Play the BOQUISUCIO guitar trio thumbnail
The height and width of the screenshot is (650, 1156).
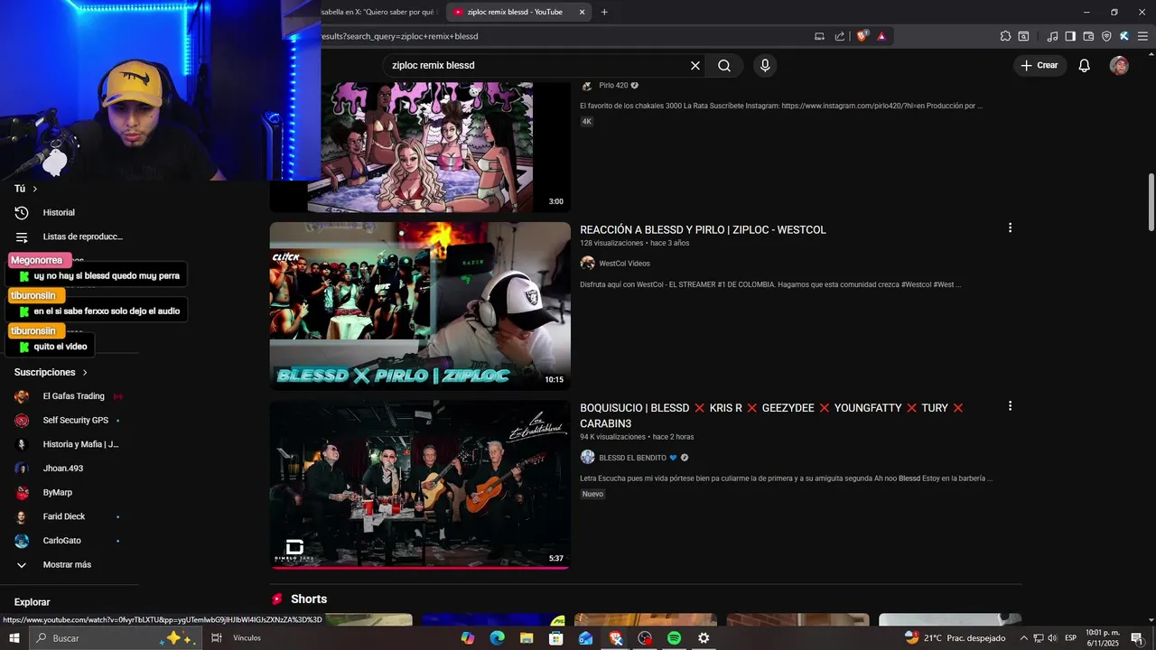(420, 485)
